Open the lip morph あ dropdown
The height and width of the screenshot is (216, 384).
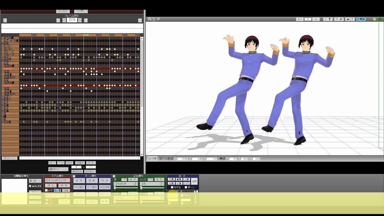pos(152,184)
